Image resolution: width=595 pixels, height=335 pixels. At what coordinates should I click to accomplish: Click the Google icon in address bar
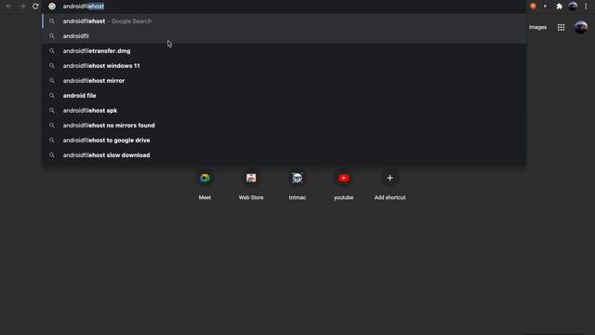[x=52, y=7]
